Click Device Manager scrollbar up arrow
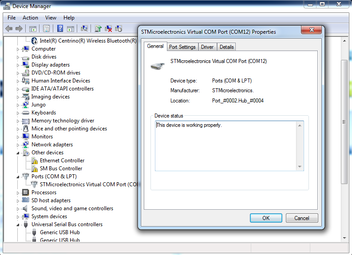The height and width of the screenshot is (255, 352). coord(344,41)
